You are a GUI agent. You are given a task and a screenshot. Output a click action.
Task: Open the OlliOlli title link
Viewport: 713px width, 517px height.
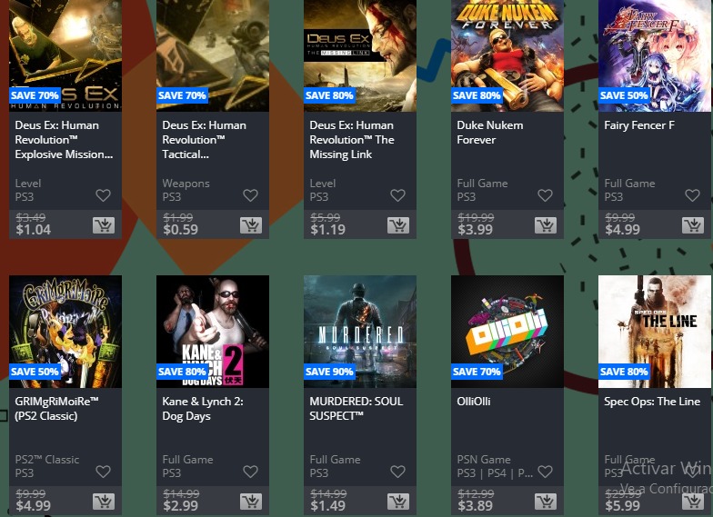(x=473, y=402)
